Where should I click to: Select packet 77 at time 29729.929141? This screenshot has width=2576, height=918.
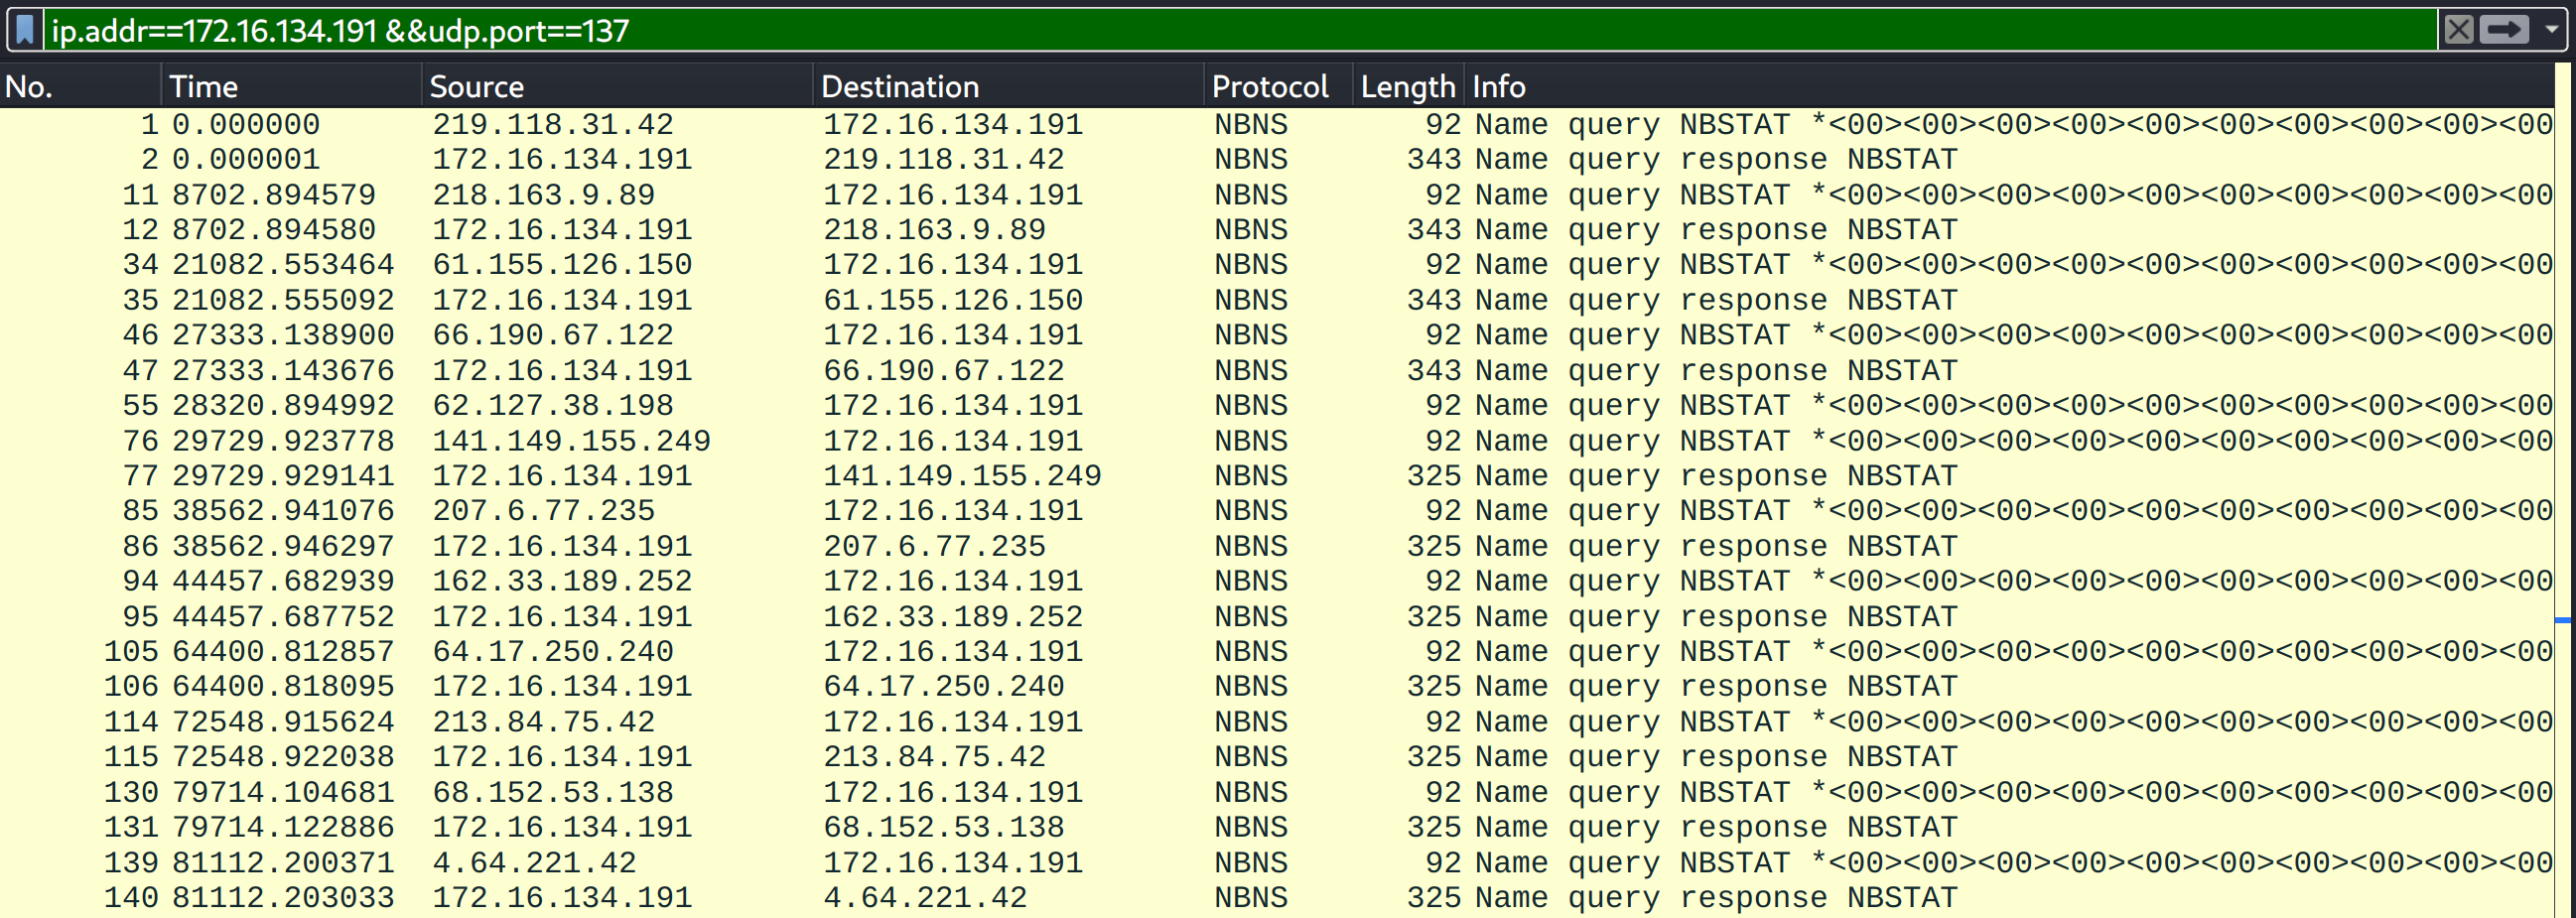click(1277, 476)
